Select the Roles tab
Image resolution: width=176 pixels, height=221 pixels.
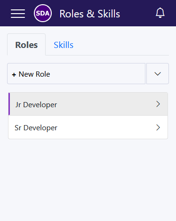coord(26,45)
